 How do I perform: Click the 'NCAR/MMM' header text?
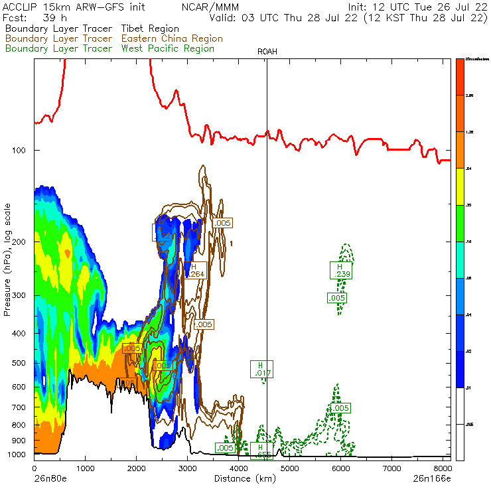(x=210, y=7)
